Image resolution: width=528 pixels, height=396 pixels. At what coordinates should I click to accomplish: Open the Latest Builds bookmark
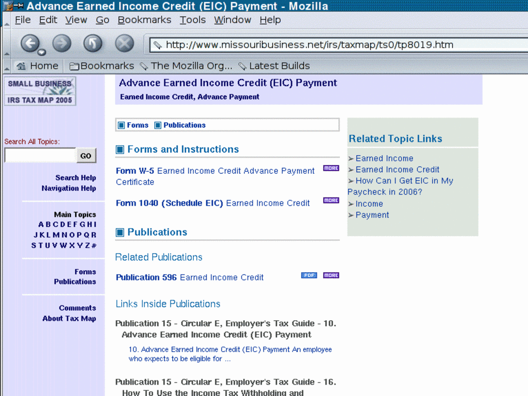274,65
